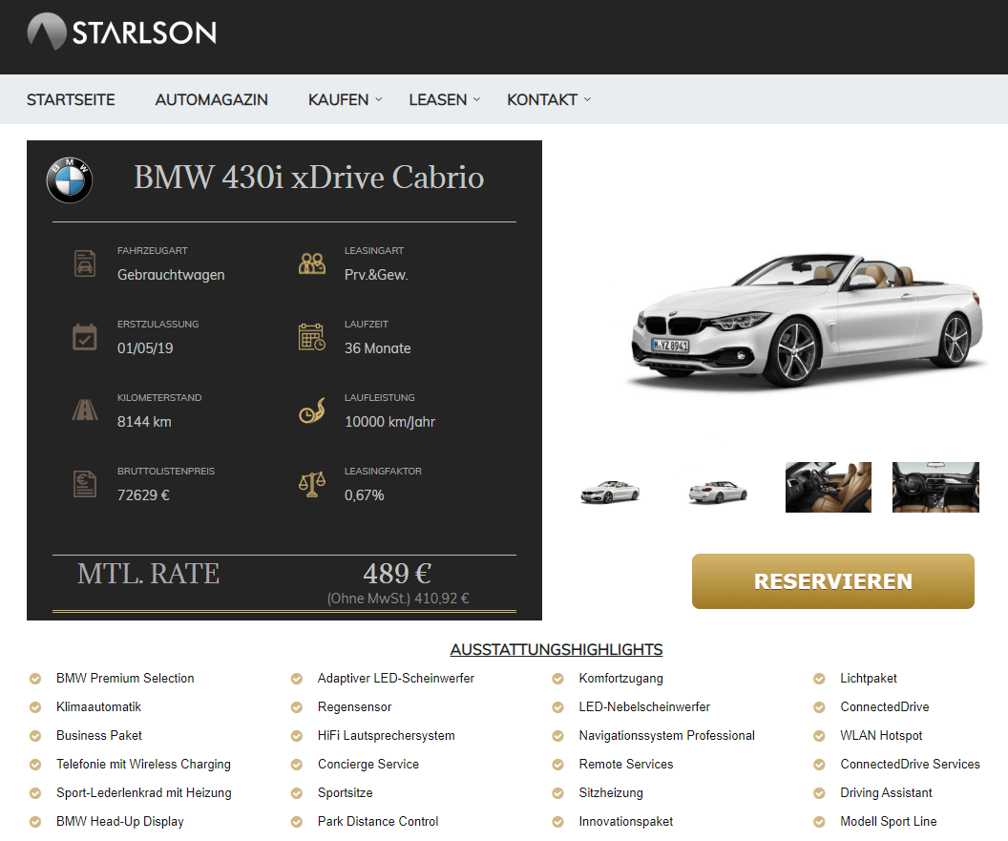Image resolution: width=1008 pixels, height=841 pixels.
Task: Click the BMW 430i xDrive Cabrio title
Action: tap(308, 177)
